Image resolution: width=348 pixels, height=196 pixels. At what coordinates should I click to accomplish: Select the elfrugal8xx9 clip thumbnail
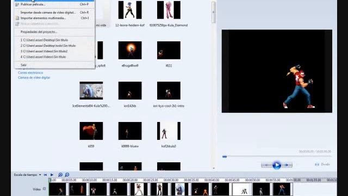tap(130, 50)
